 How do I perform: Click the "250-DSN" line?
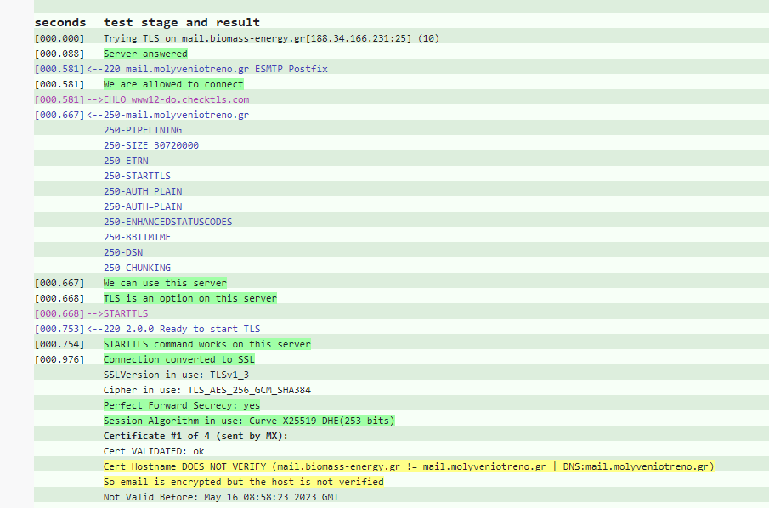123,252
